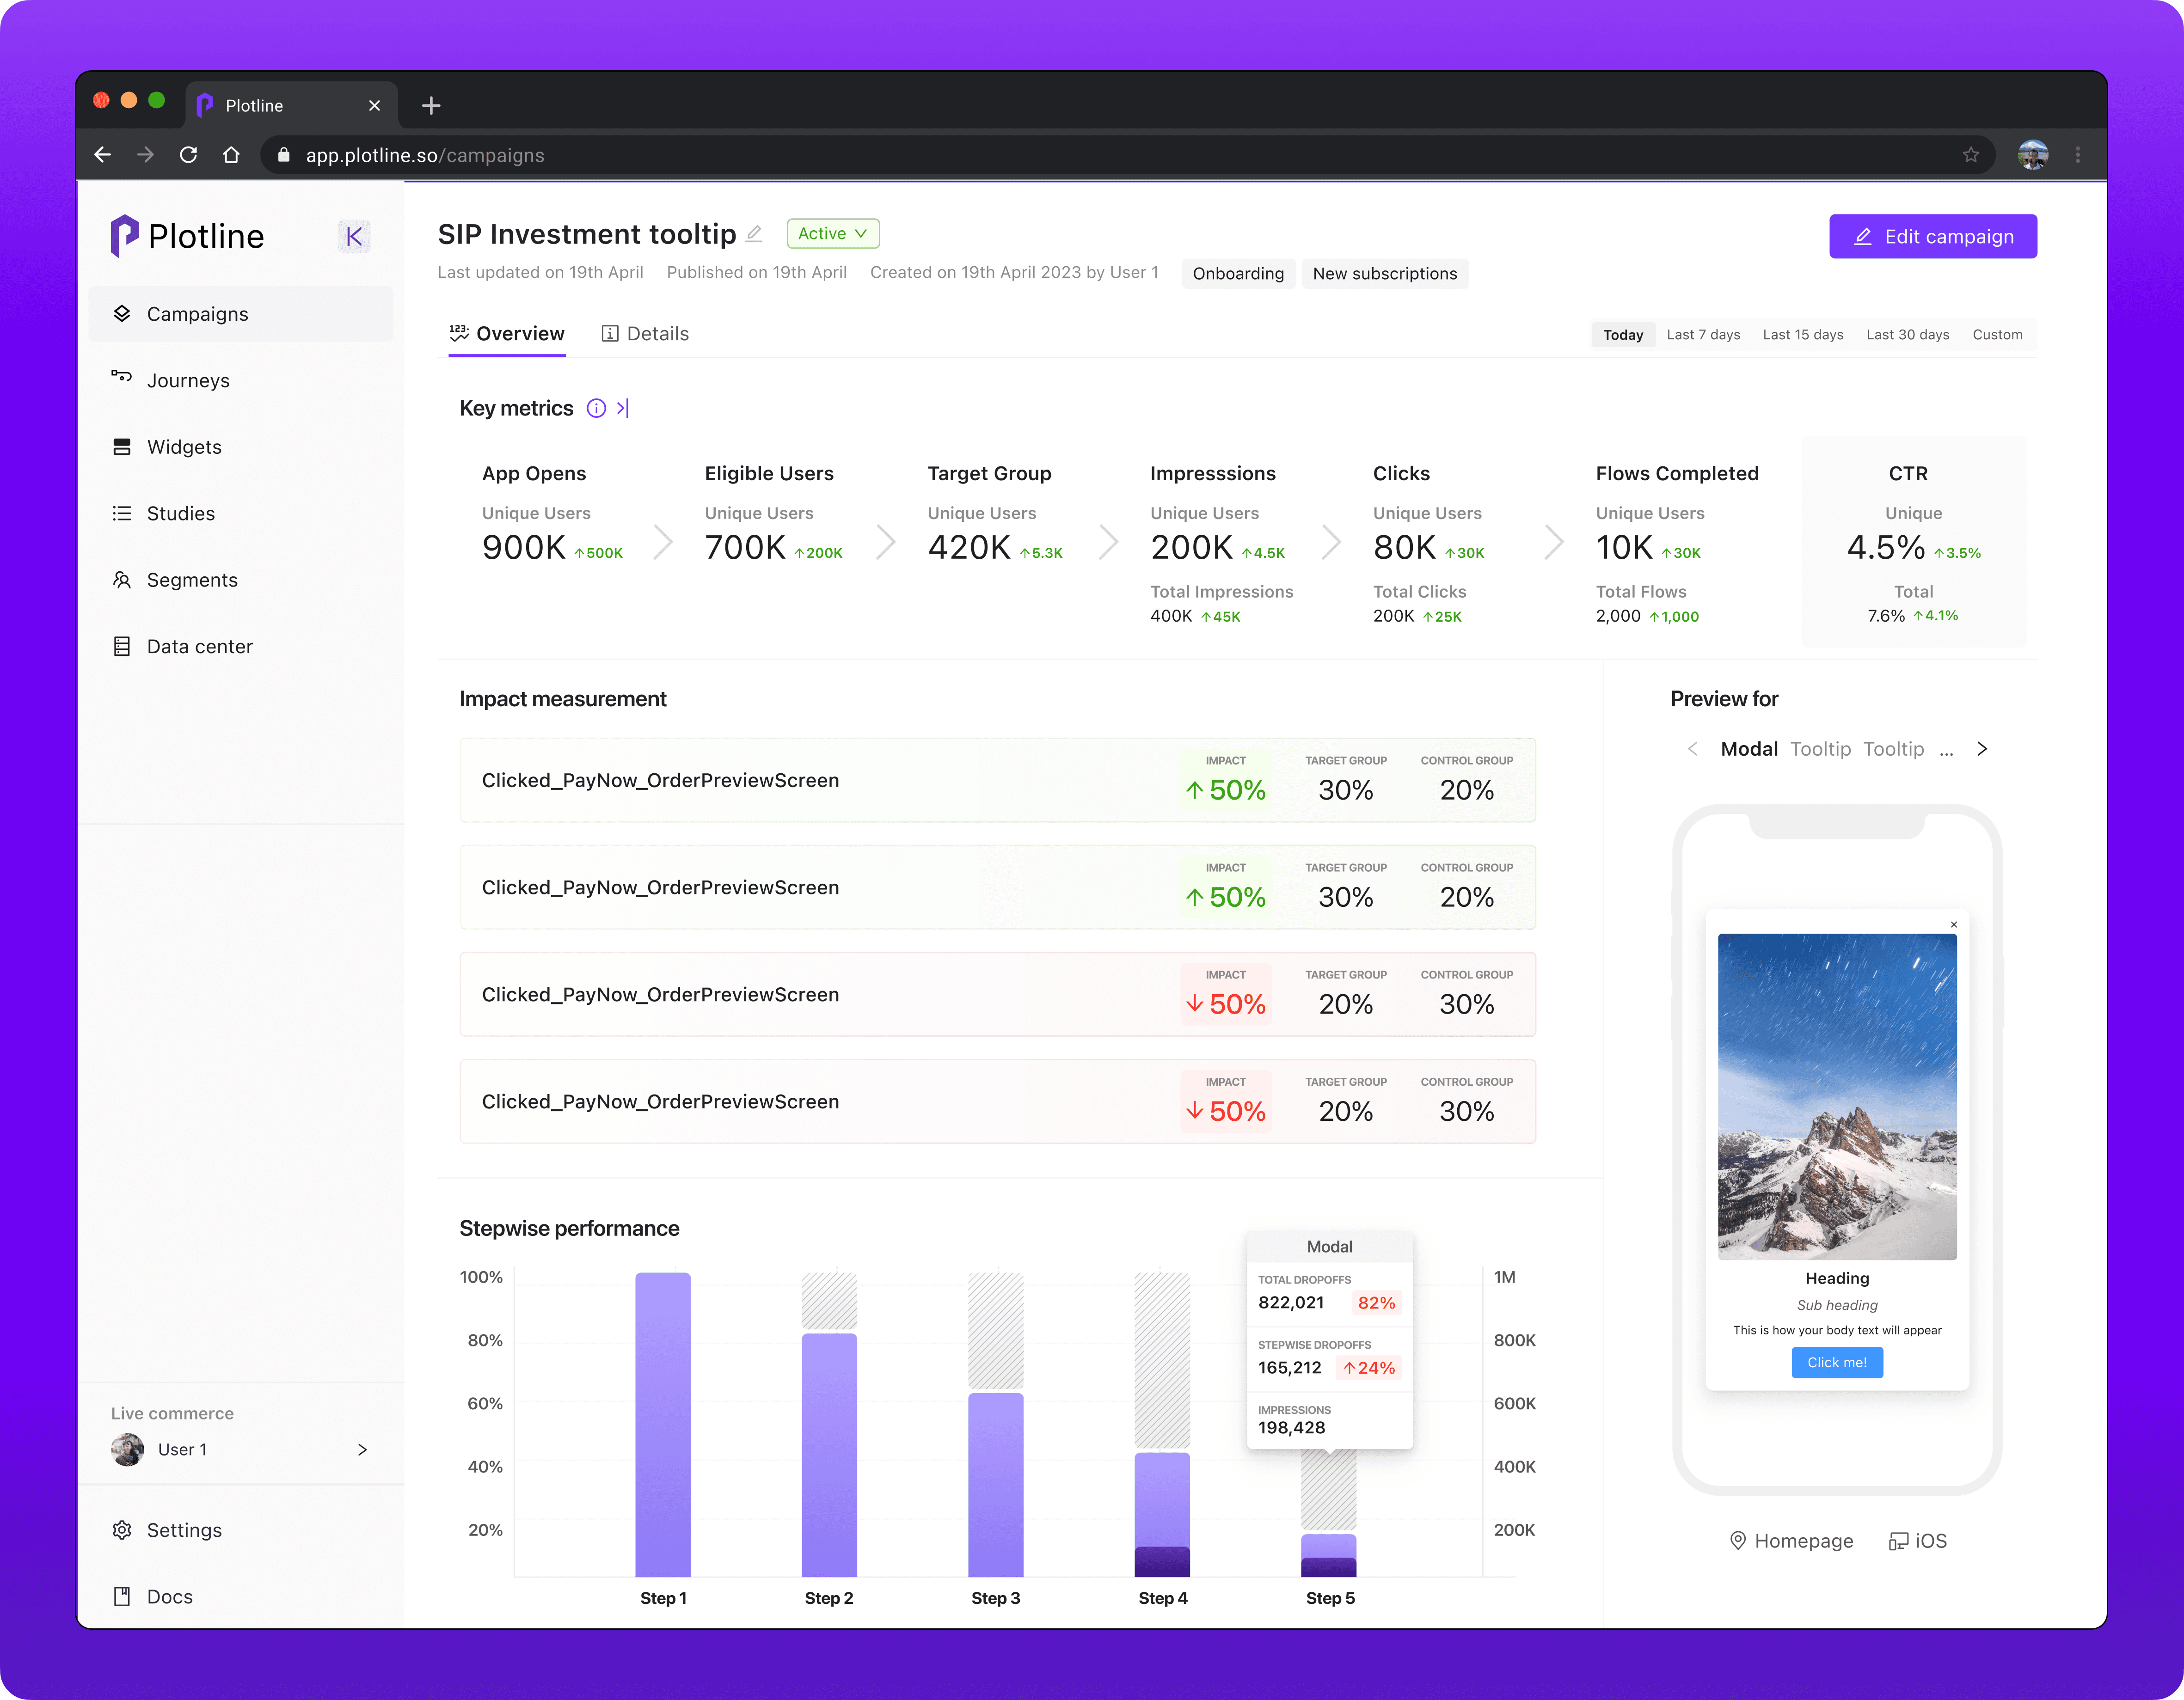Collapse Key metrics with the arrow-bar icon
The image size is (2184, 1700).
623,408
